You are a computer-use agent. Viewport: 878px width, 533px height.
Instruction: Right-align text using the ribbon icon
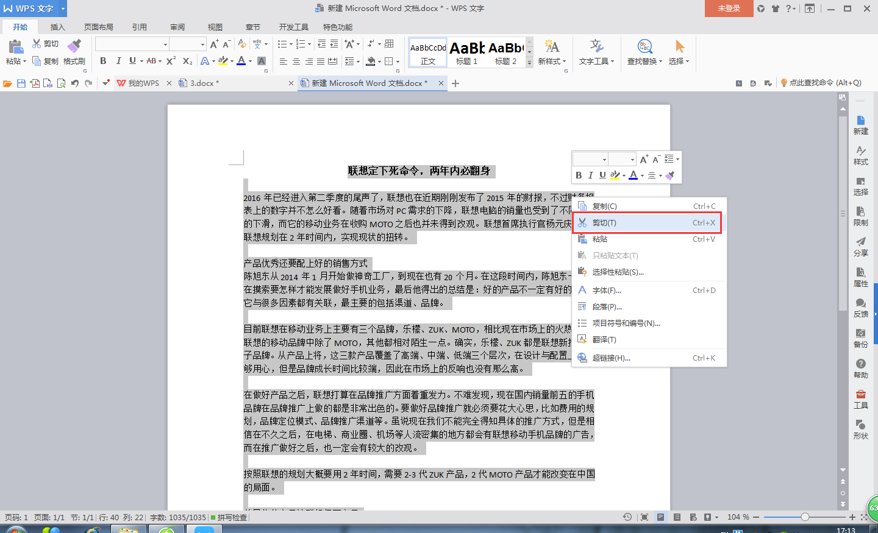pos(309,61)
